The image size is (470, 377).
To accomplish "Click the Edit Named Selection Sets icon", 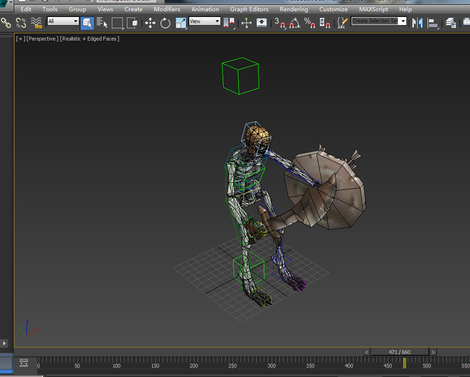I will 342,22.
